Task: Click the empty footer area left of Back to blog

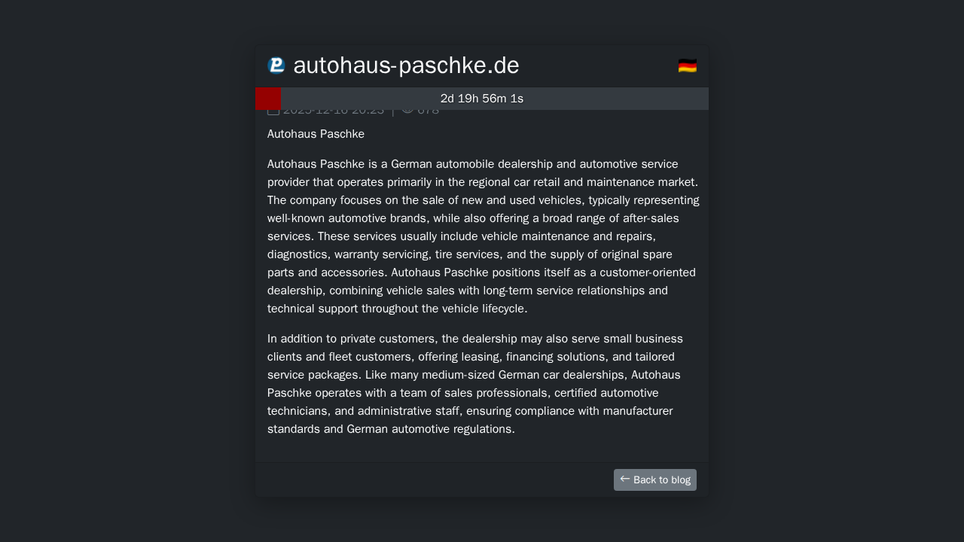Action: click(429, 480)
